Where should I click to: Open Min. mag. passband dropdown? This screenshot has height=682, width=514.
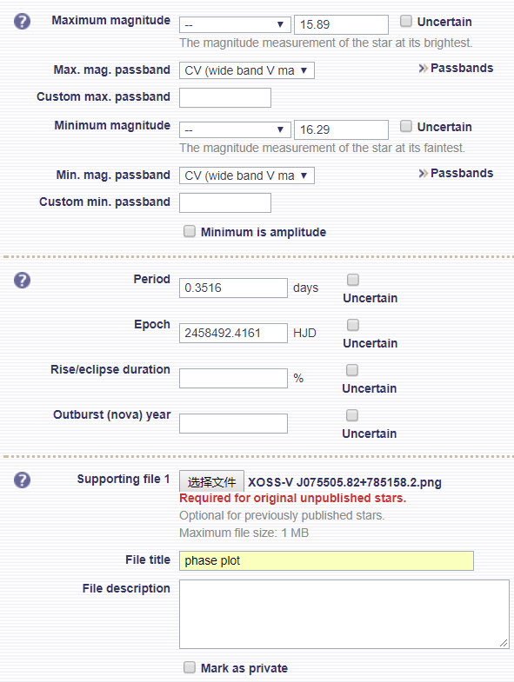coord(246,175)
